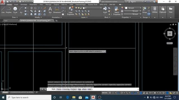The image size is (179, 100).
Task: Click the Copy tool in Modify panel
Action: 32,11
